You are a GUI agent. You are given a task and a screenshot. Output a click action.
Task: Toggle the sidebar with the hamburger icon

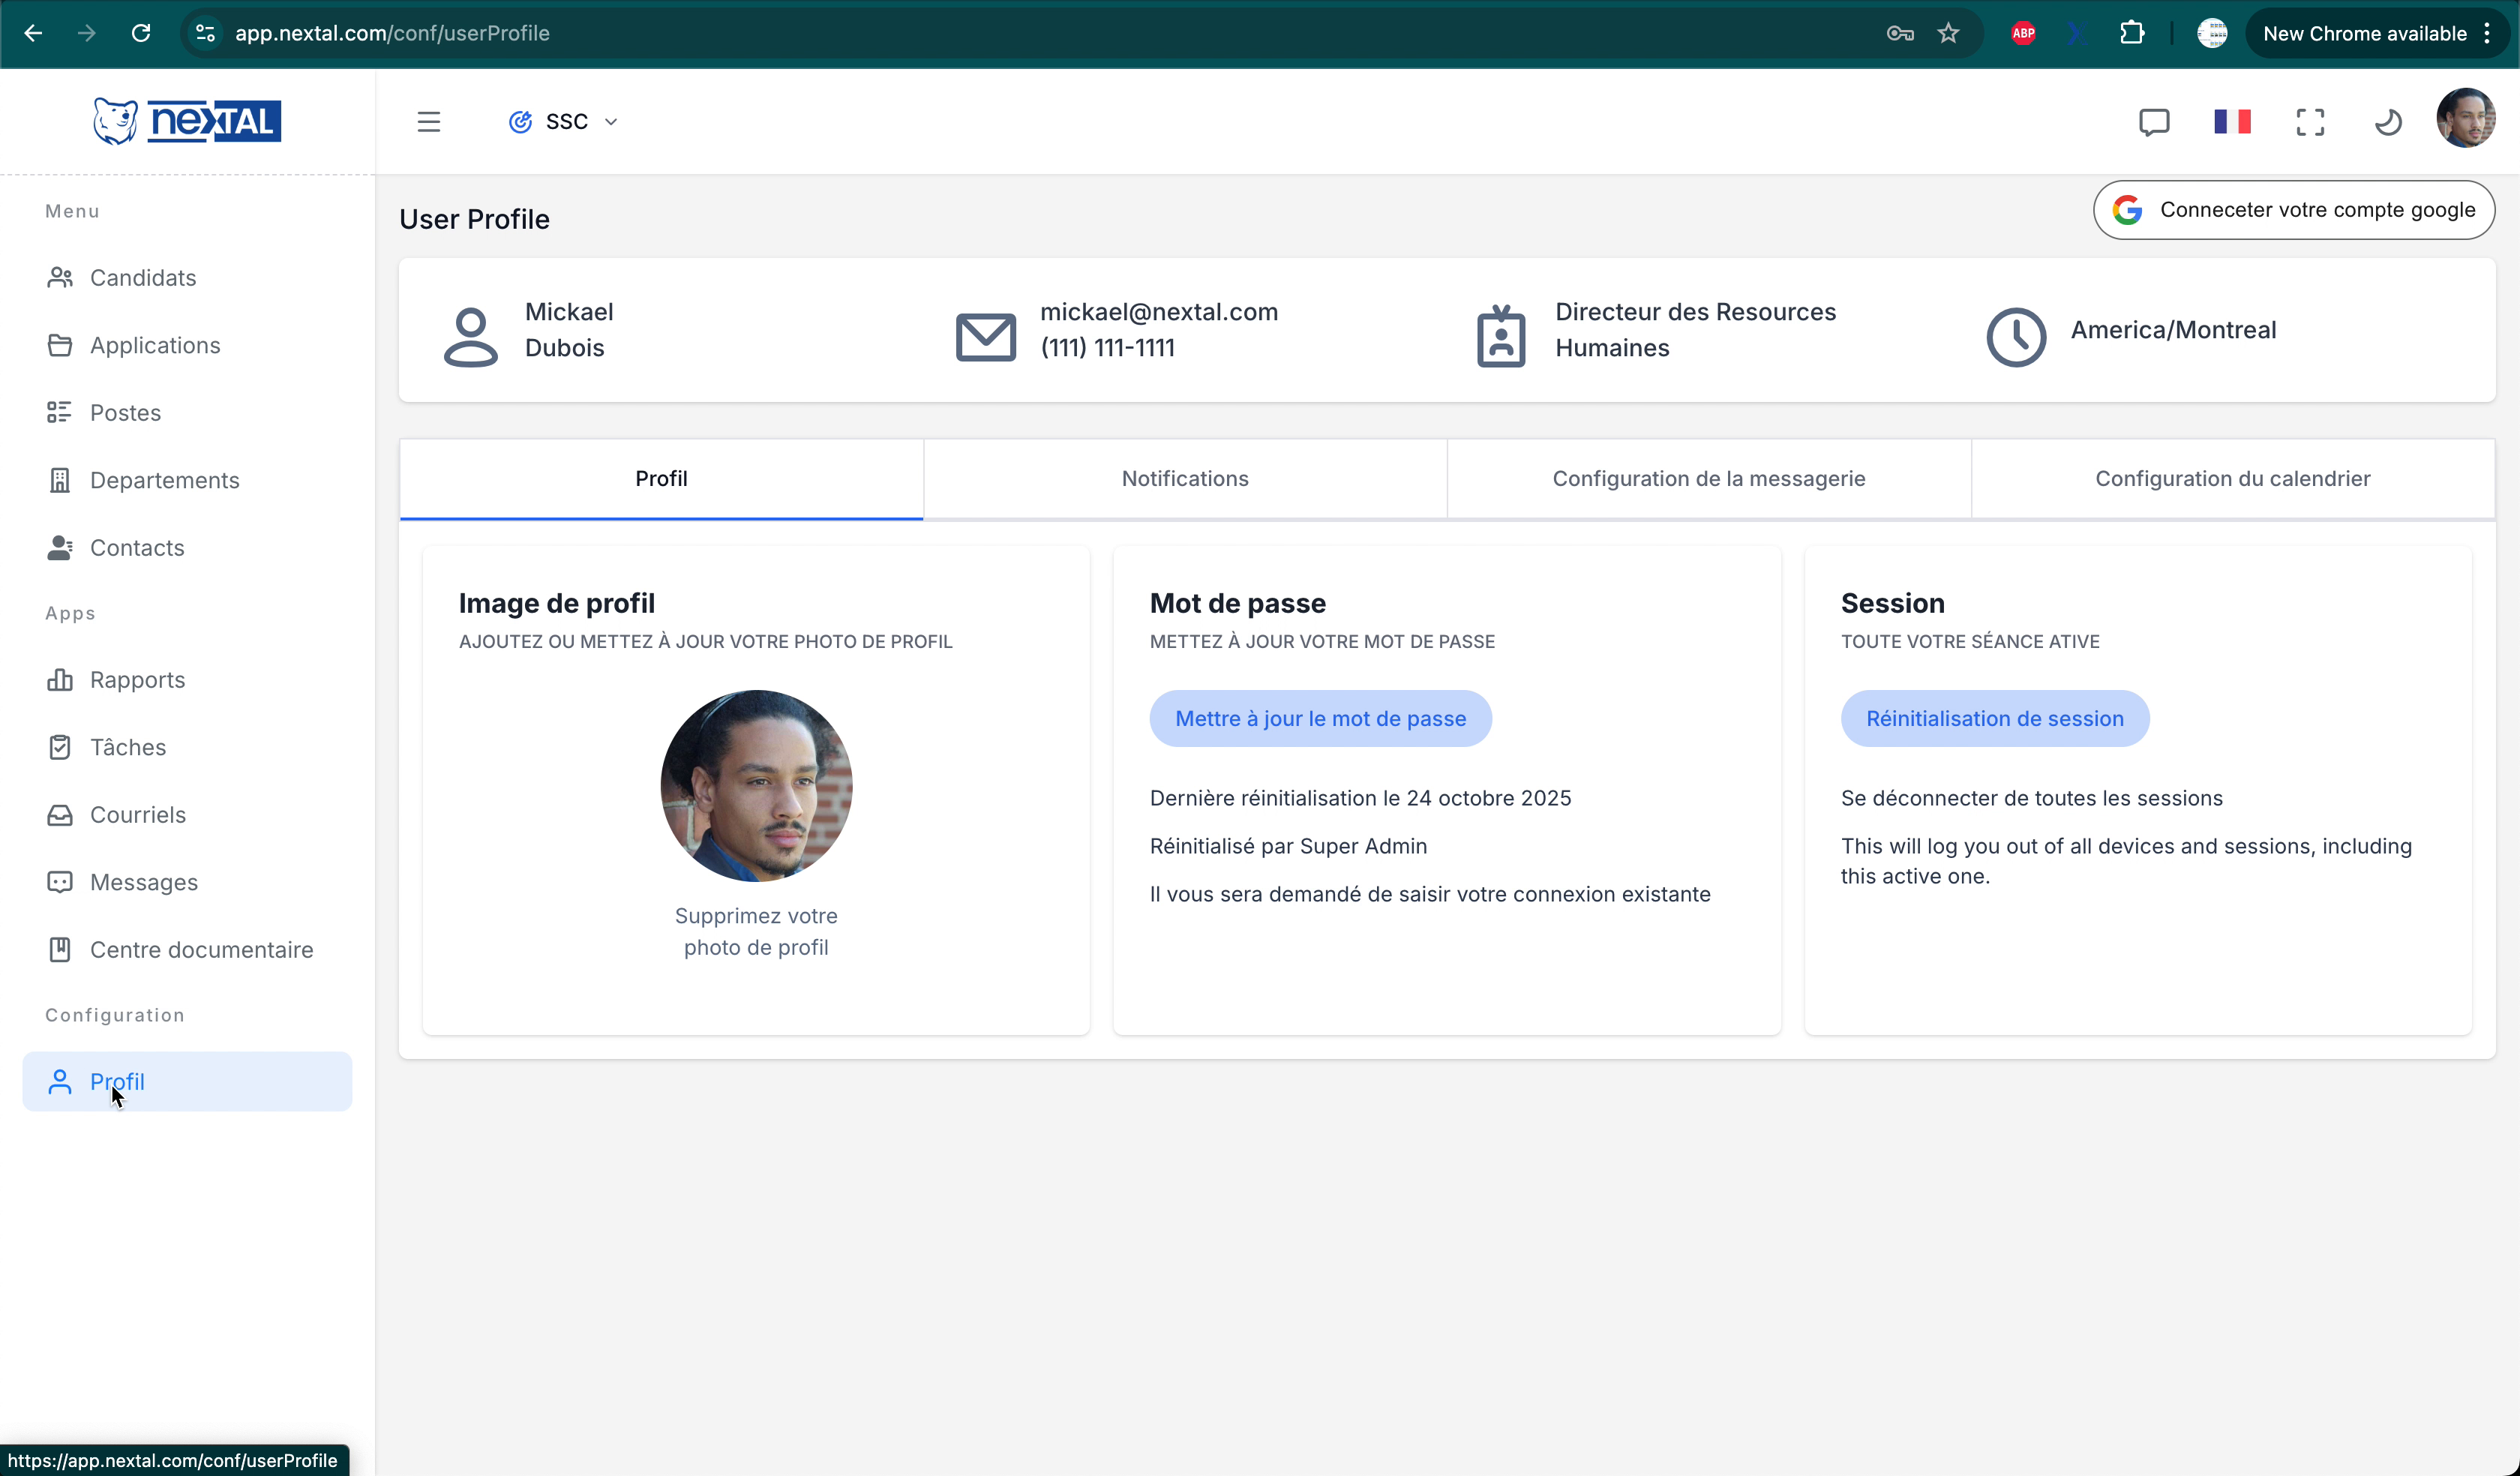[x=429, y=121]
